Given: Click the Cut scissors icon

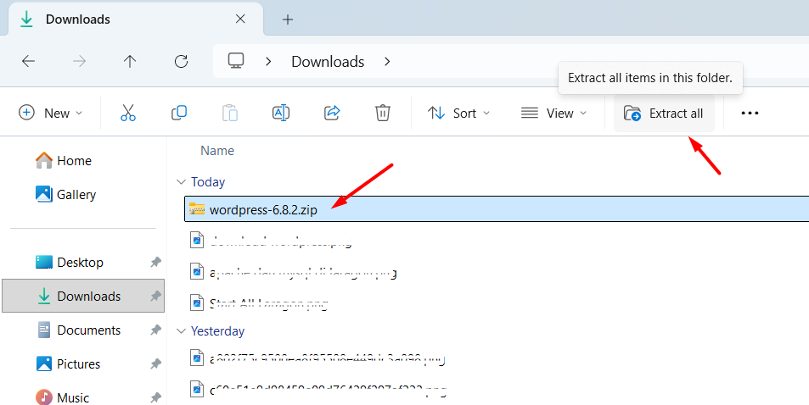Looking at the screenshot, I should click(x=128, y=113).
